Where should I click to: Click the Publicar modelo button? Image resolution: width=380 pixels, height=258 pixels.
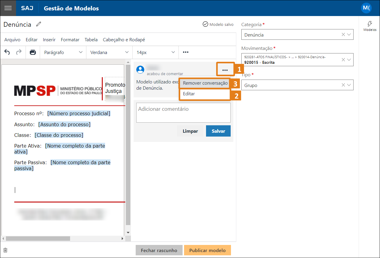click(x=207, y=250)
